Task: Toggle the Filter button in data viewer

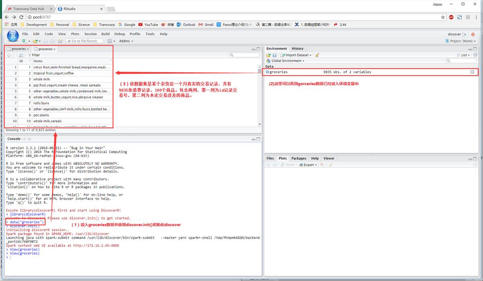Action: [x=34, y=55]
